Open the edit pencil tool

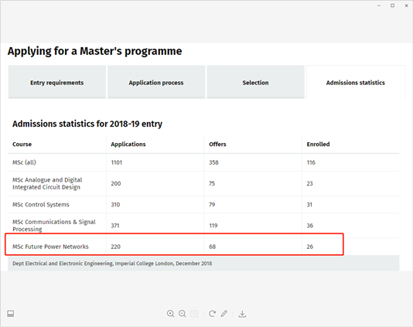[x=224, y=314]
